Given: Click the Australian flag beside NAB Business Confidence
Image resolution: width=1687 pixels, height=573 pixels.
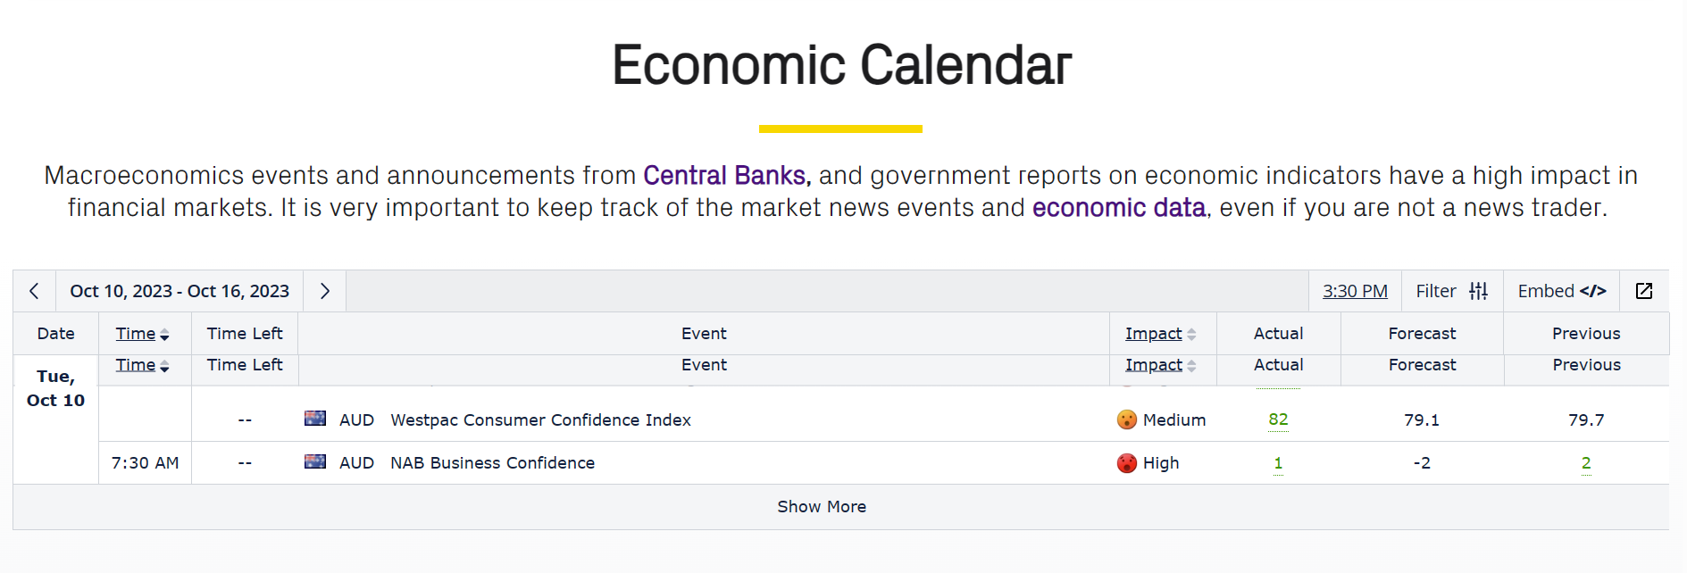Looking at the screenshot, I should point(315,461).
